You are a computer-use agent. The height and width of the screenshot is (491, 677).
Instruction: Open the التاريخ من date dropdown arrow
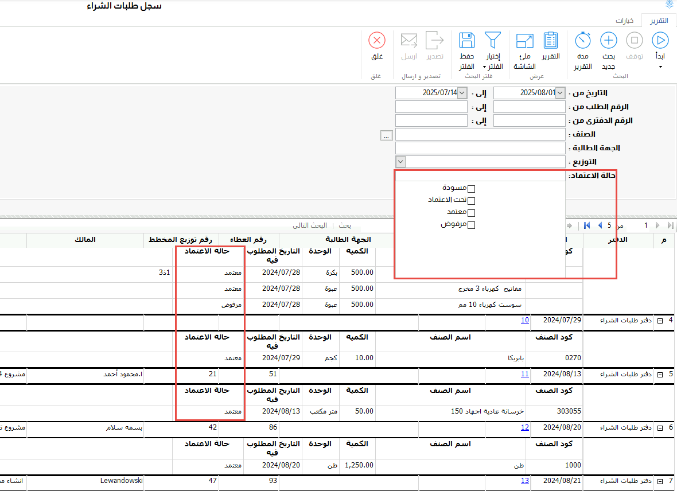pyautogui.click(x=561, y=93)
